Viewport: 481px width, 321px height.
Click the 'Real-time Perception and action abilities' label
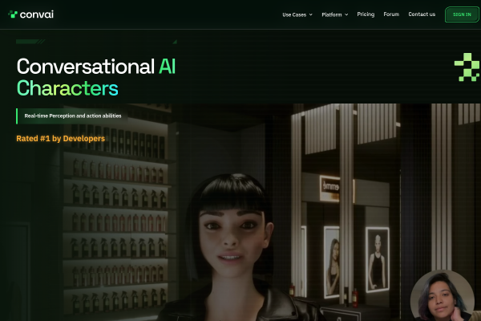pos(73,116)
